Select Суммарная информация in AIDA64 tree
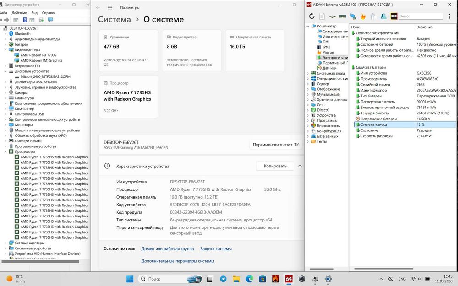This screenshot has width=458, height=286. (335, 32)
